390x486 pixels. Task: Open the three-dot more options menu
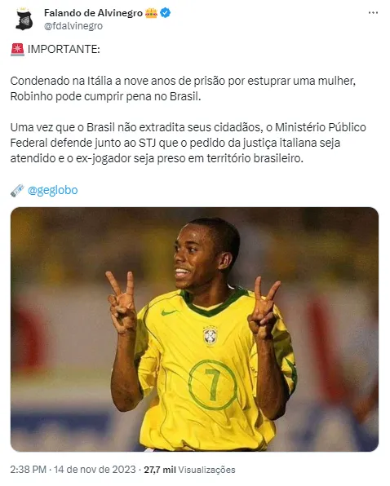tap(373, 13)
